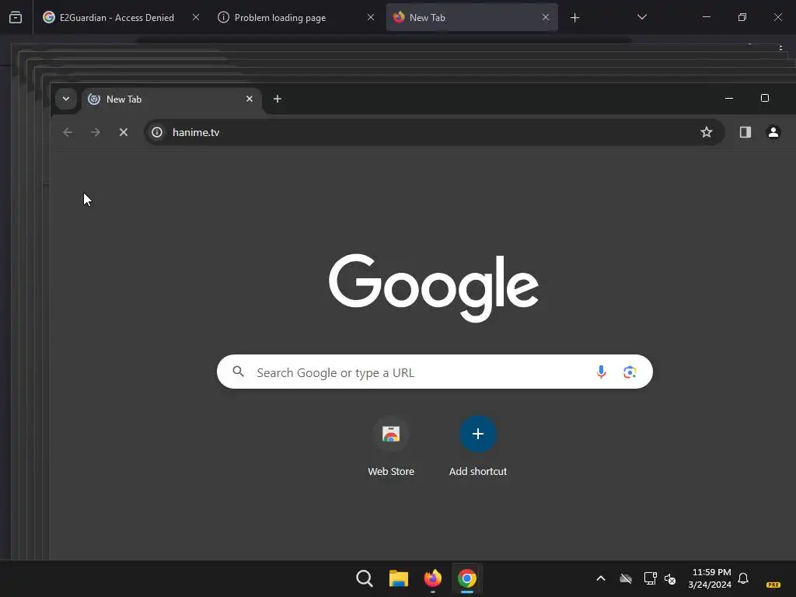The height and width of the screenshot is (597, 796).
Task: Open clock showing 11:59 PM
Action: (710, 578)
